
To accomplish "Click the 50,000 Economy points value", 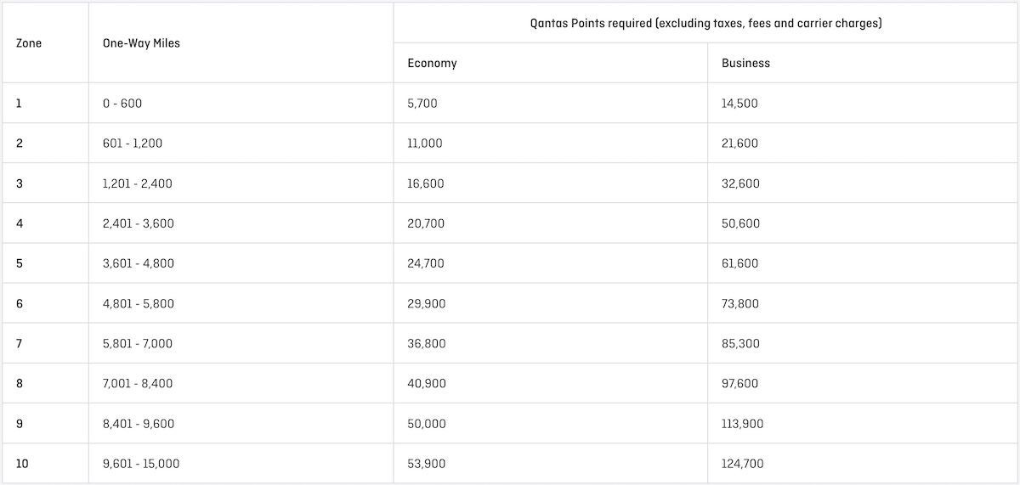I will point(427,424).
